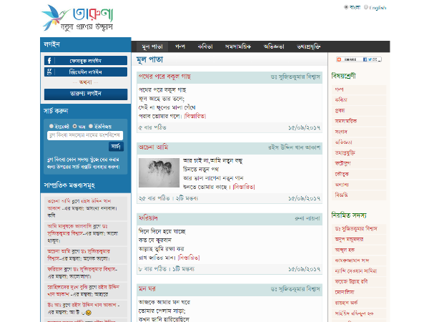Open the ফরিয়াদ post author link
Screen dimensions: 429x322
(307, 218)
